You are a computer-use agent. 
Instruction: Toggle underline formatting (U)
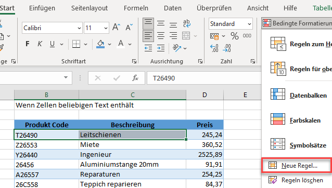tap(52, 44)
